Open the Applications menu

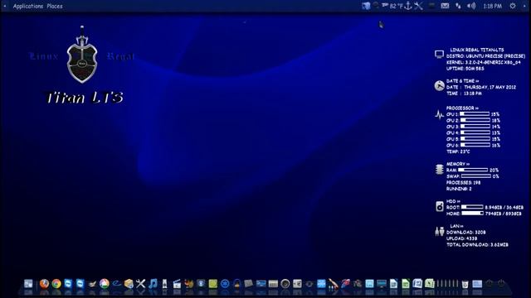pos(28,6)
